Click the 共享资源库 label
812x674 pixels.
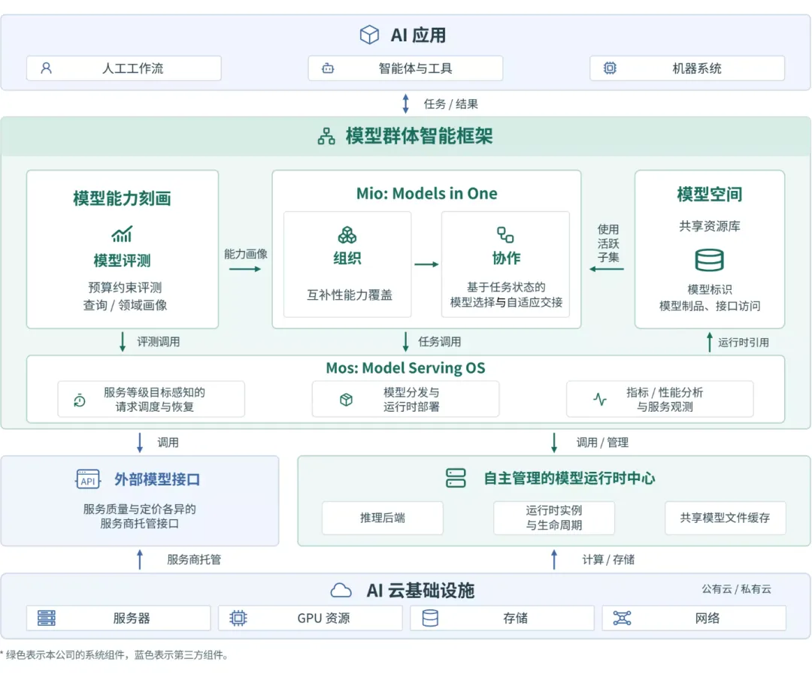710,226
